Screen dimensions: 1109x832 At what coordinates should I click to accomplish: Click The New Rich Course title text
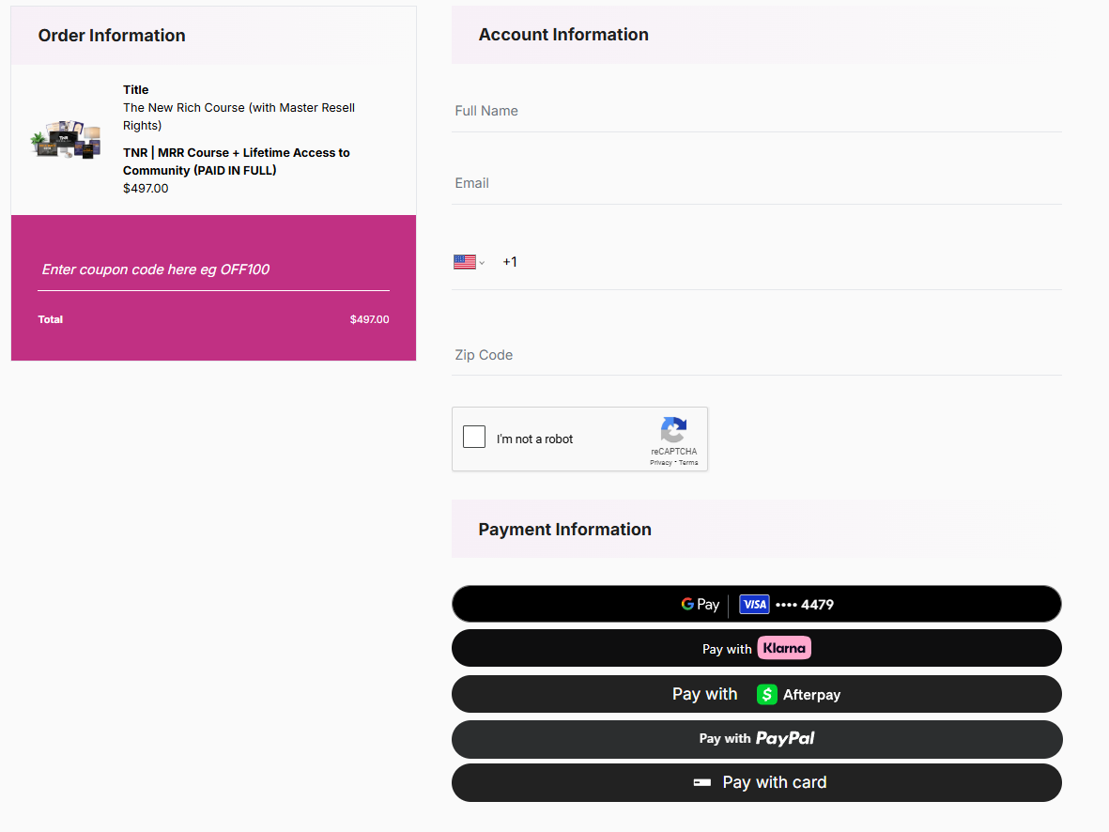point(239,116)
